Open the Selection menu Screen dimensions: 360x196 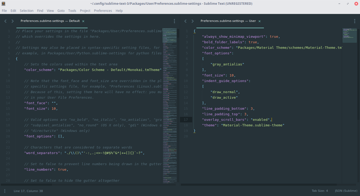[26, 11]
